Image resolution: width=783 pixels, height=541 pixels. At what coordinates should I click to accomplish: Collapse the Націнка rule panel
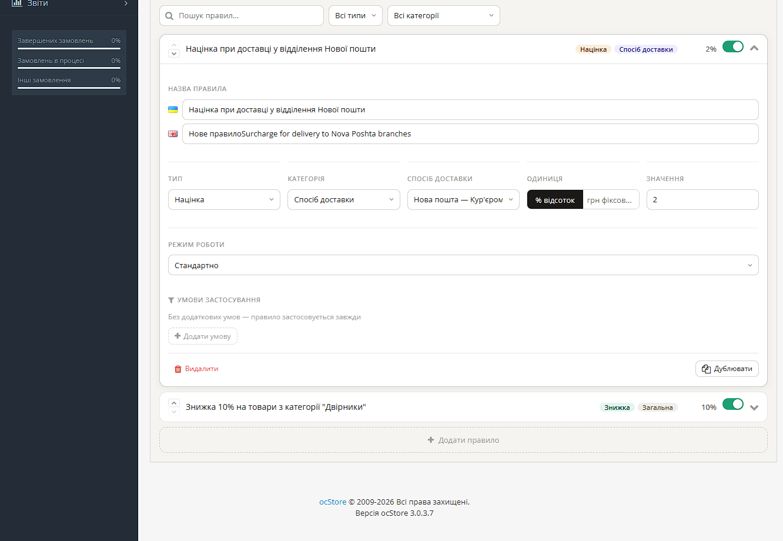[x=754, y=48]
